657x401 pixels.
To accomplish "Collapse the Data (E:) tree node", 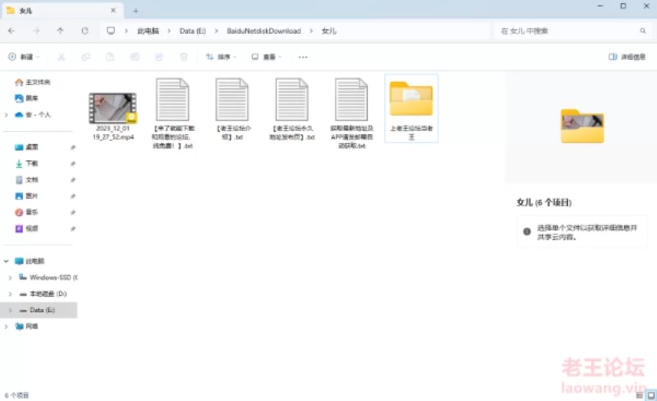I will tap(10, 309).
